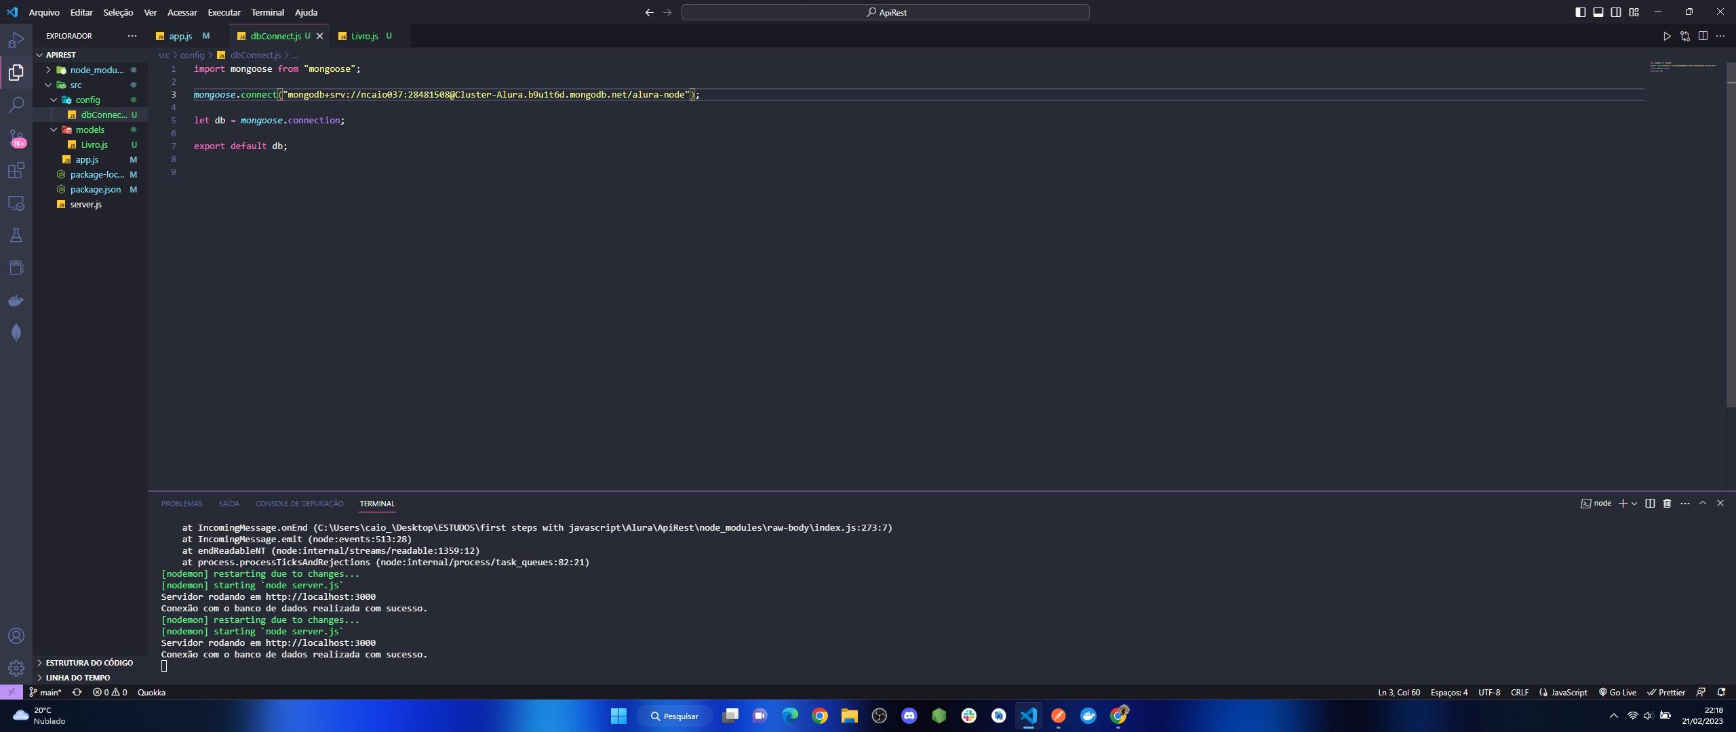The image size is (1736, 732).
Task: Open the Remote Explorer view icon
Action: pyautogui.click(x=16, y=203)
